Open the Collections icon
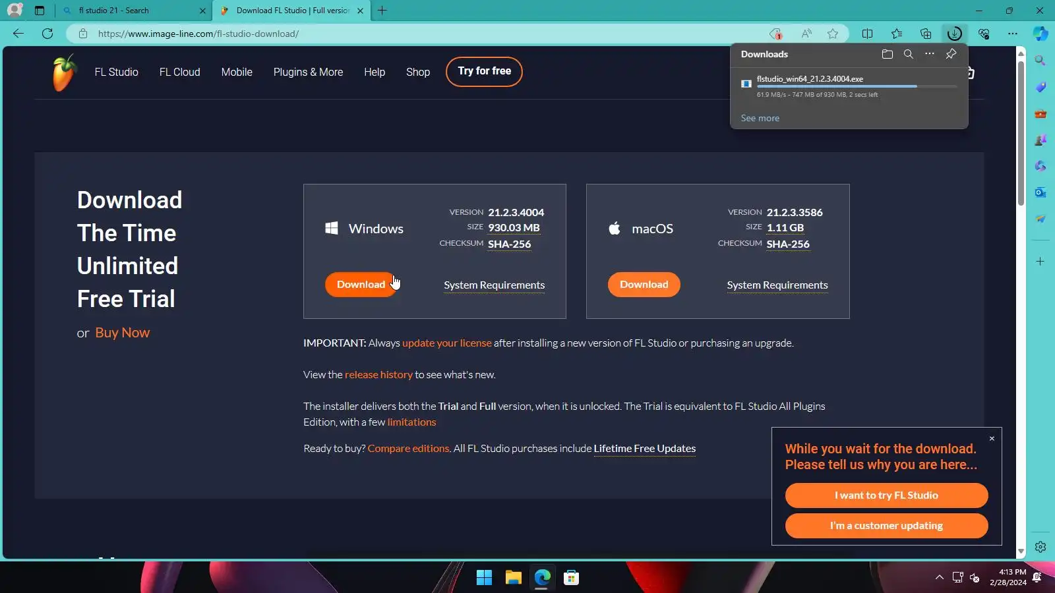This screenshot has height=593, width=1055. click(926, 34)
